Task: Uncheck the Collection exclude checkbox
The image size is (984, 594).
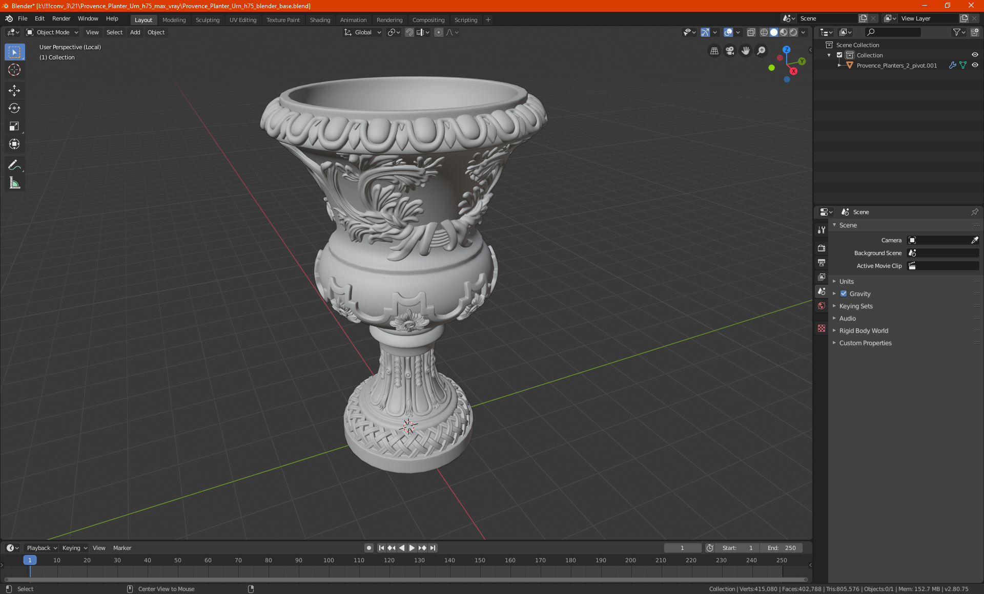Action: (x=839, y=55)
